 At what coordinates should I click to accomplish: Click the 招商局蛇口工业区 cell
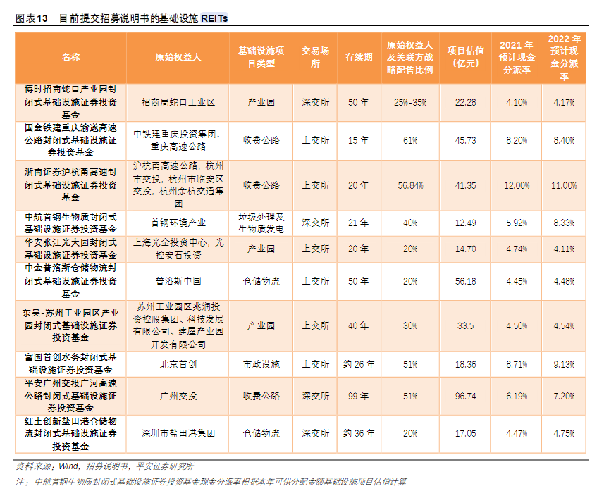pos(178,102)
